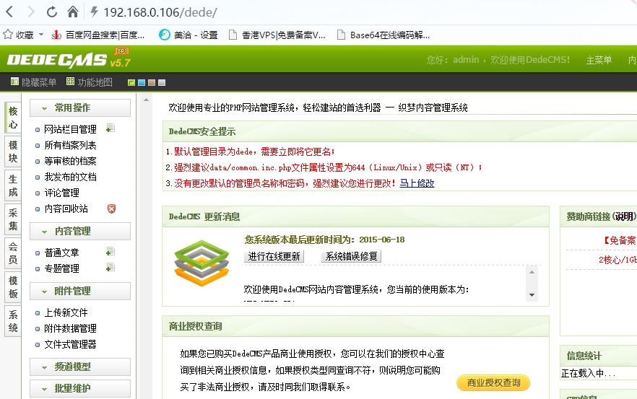Click sidebar scroll up arrow
The image size is (637, 399).
pyautogui.click(x=146, y=100)
